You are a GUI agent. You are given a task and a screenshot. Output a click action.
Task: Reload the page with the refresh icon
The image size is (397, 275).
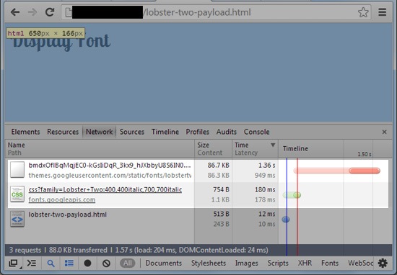pos(50,12)
